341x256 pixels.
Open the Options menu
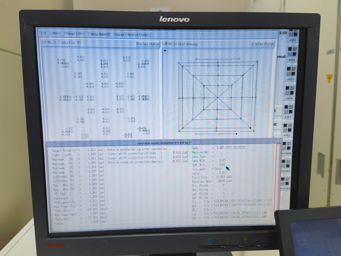point(55,33)
